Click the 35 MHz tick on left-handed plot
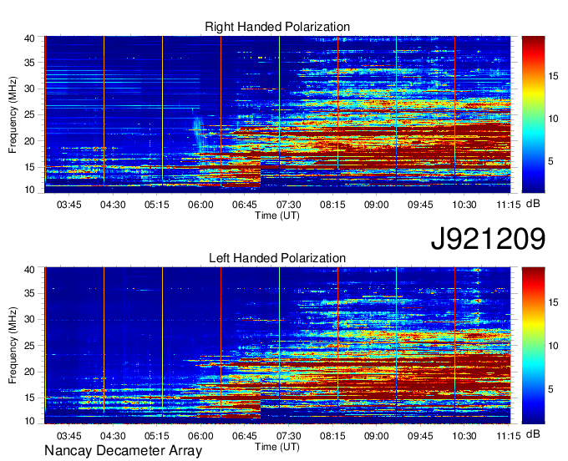 click(29, 293)
